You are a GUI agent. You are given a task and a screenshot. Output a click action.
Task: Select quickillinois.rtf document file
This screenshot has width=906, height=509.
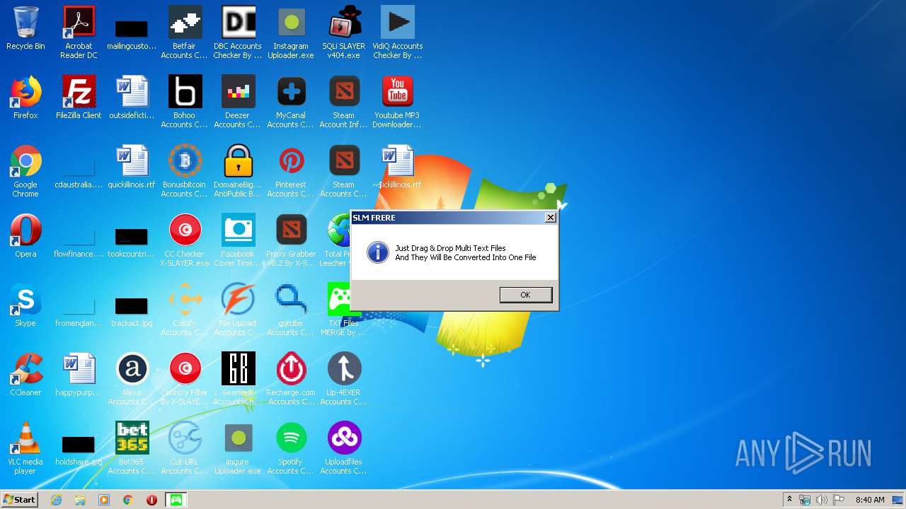tap(132, 167)
